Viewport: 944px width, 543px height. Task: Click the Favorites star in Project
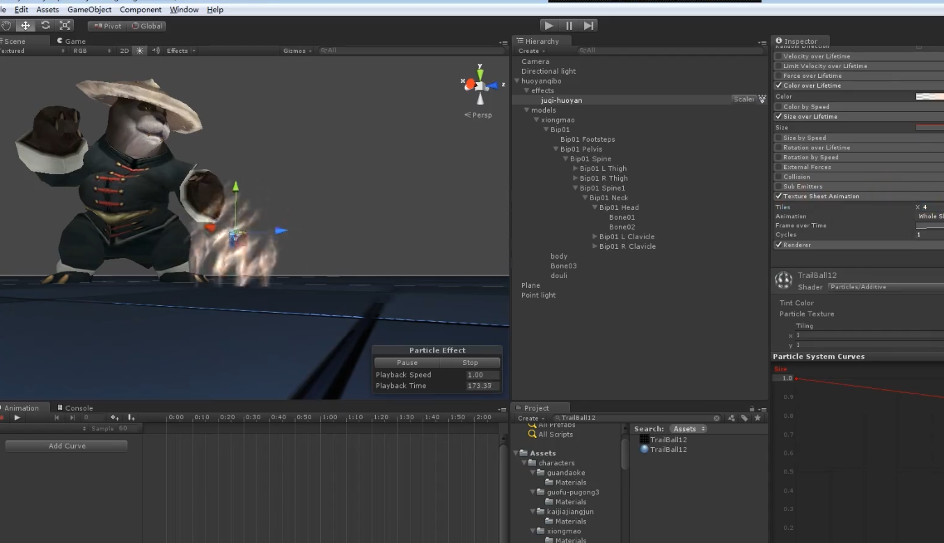click(x=757, y=419)
